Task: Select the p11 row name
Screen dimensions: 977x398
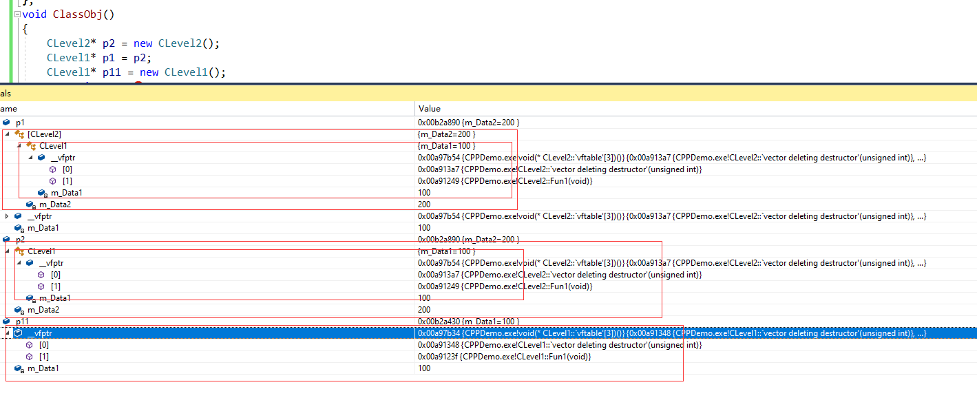Action: point(22,322)
